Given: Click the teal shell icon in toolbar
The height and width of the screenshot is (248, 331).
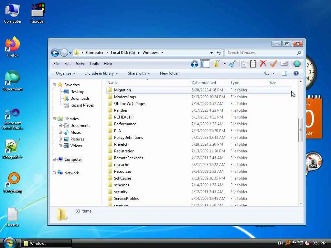Looking at the screenshot, I should [x=297, y=64].
